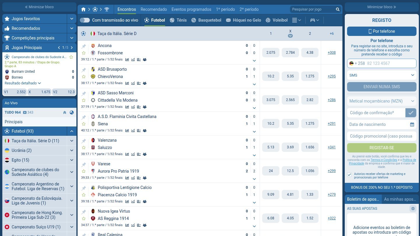Click the globe icon in Ao Vivo panel

[x=71, y=112]
